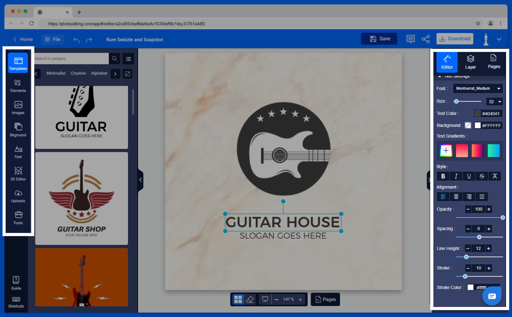This screenshot has width=512, height=317.
Task: Select the Guitar Shop template thumbnail
Action: (x=82, y=198)
